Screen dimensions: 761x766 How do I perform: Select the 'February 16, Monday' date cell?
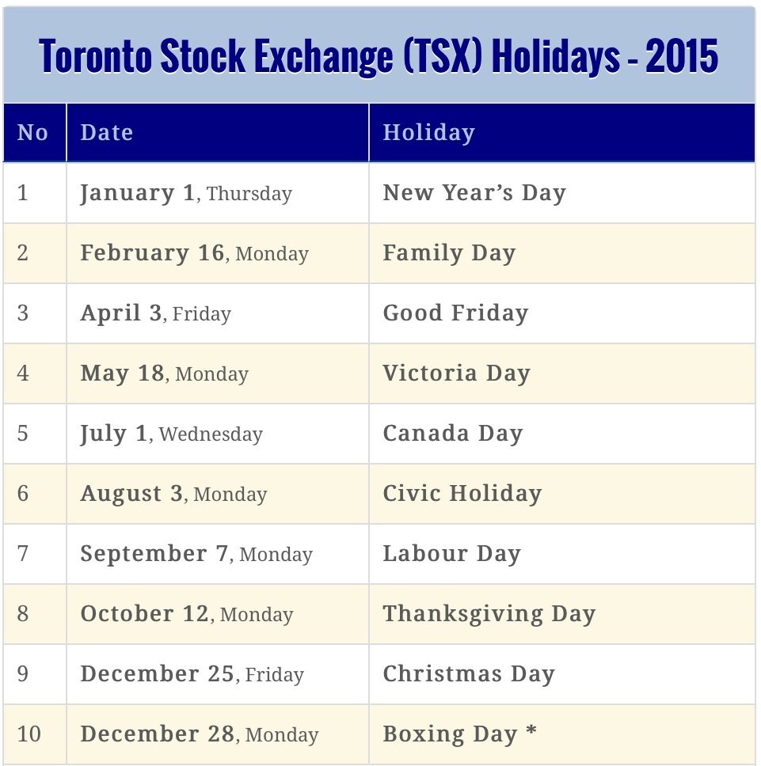point(195,253)
